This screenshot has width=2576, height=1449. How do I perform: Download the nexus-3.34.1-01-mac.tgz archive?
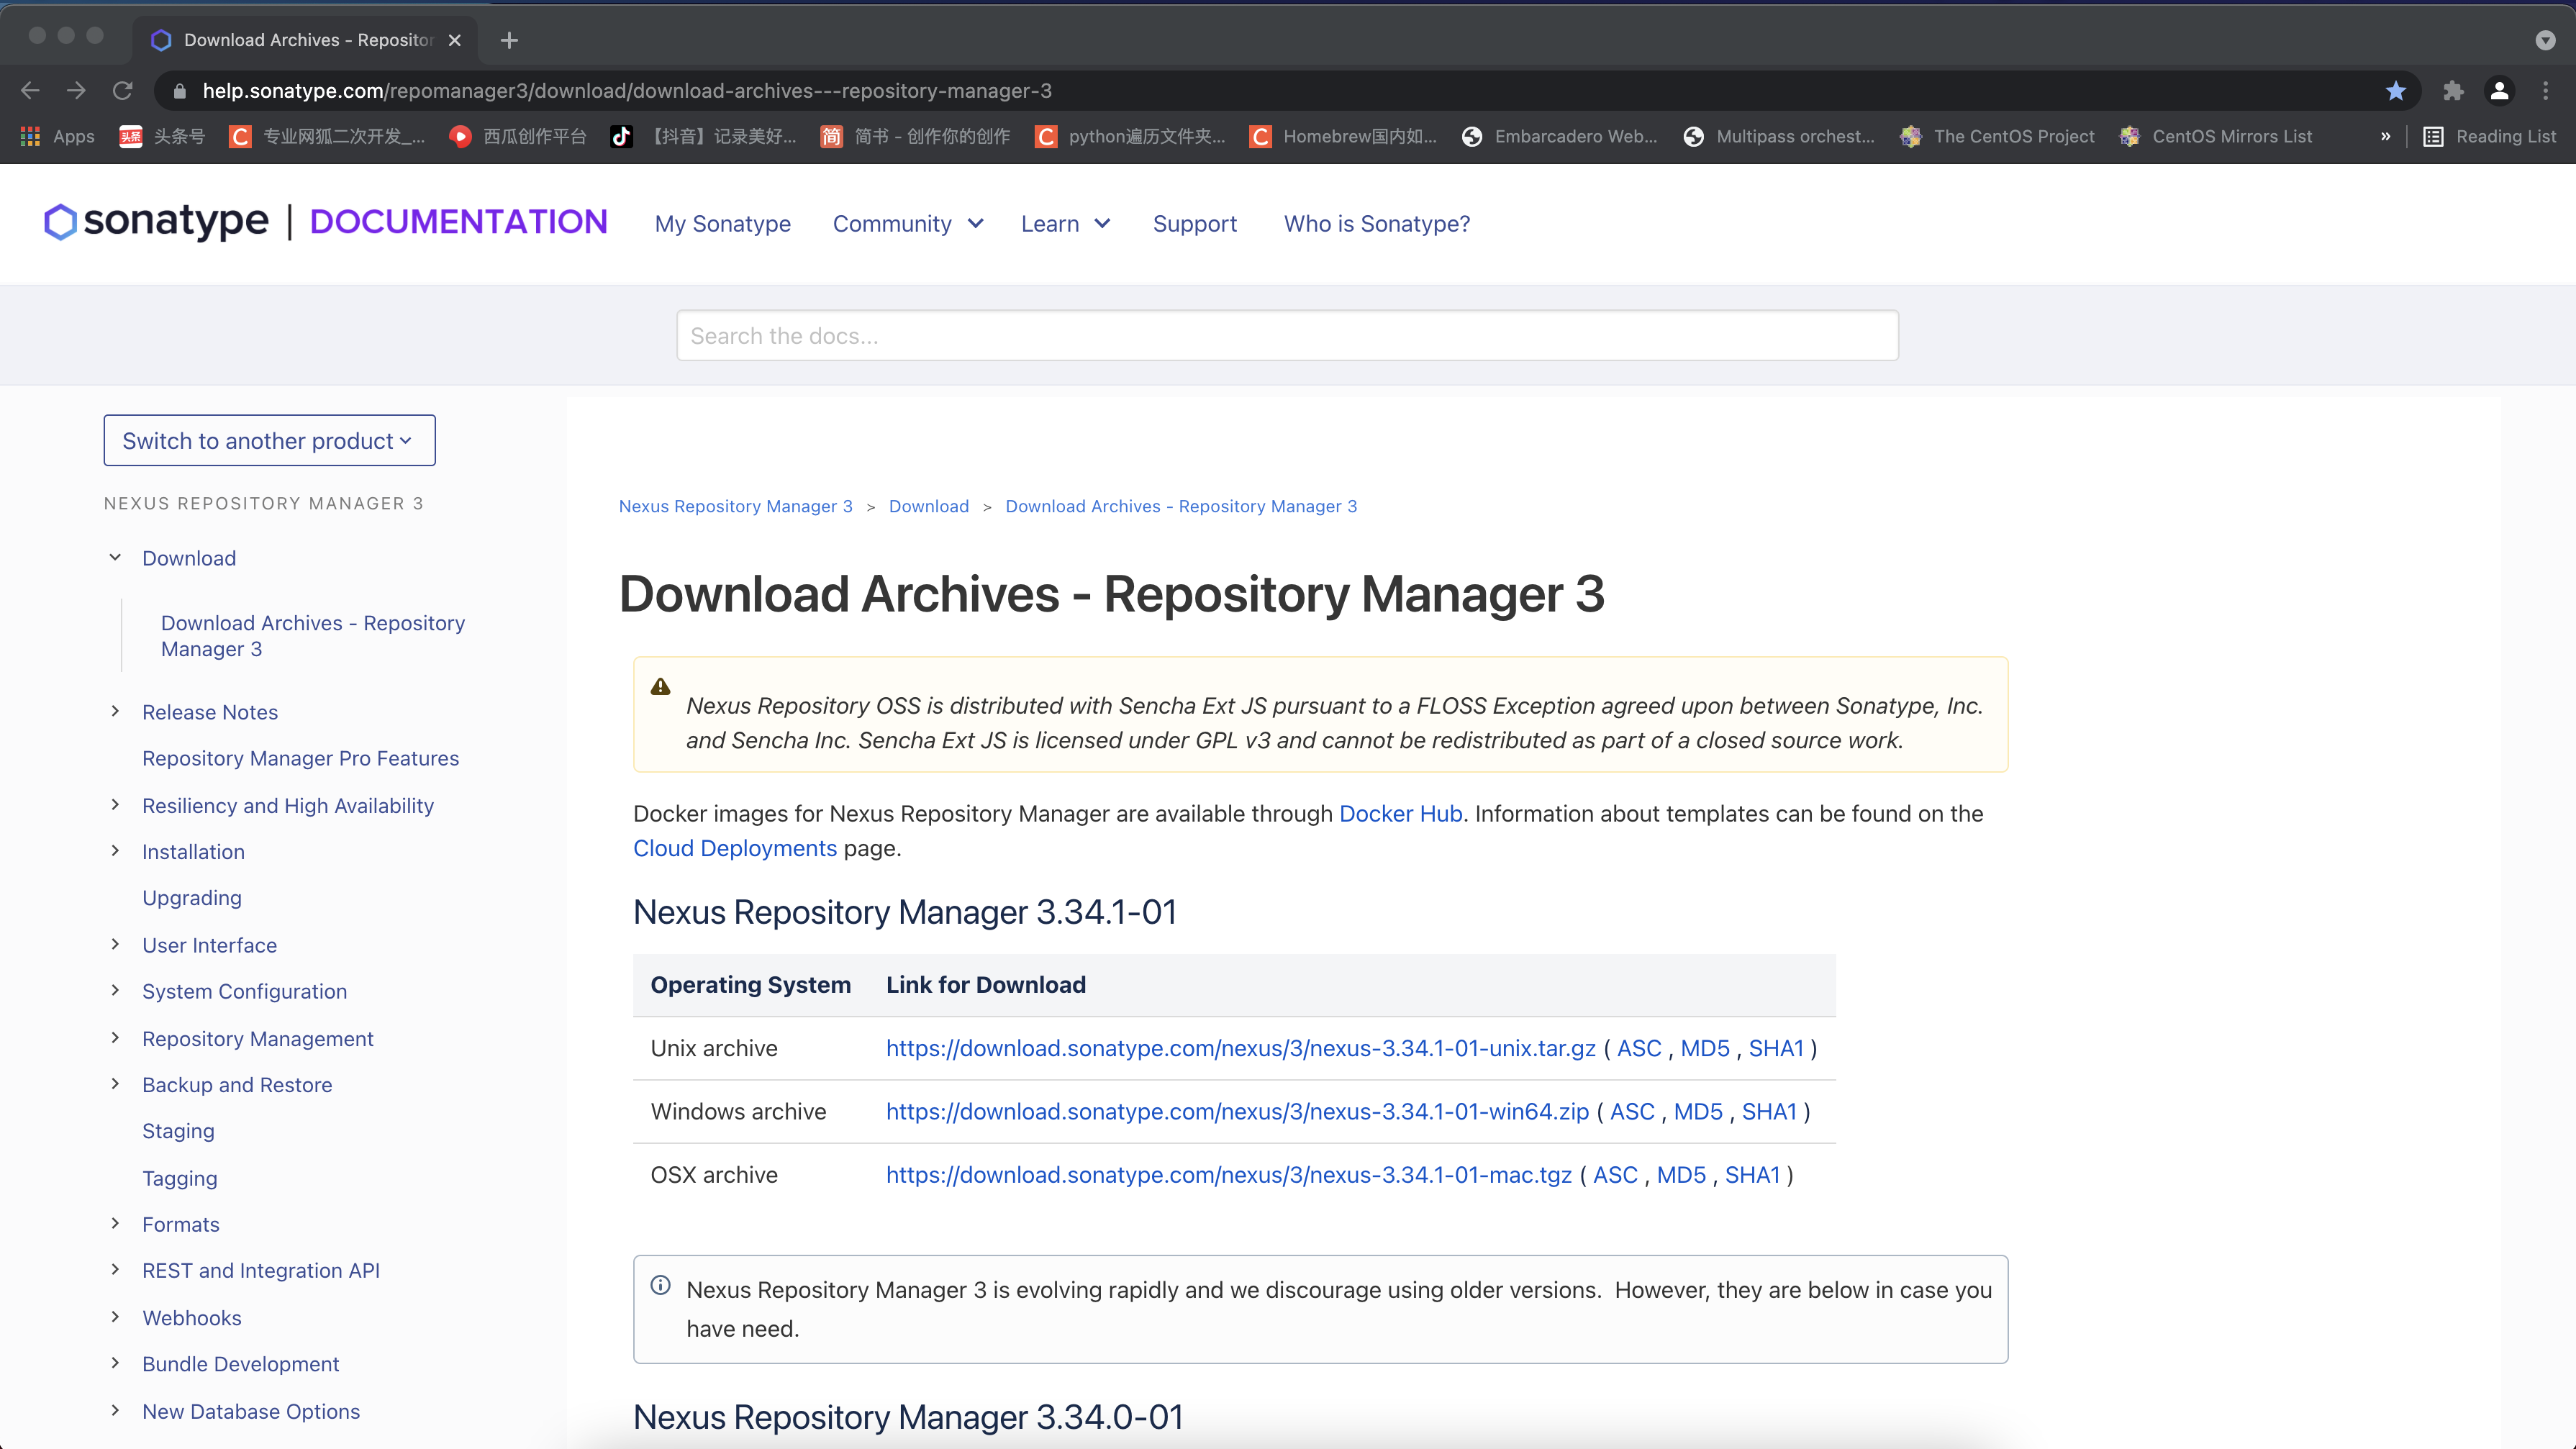(1229, 1175)
